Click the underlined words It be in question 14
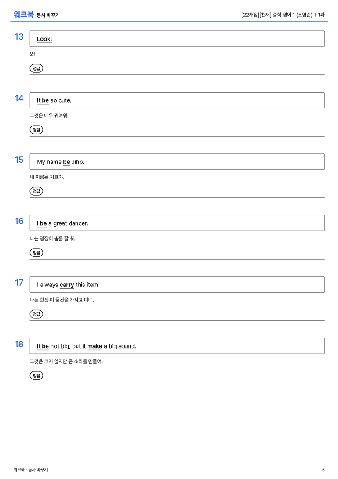The width and height of the screenshot is (338, 479). click(x=43, y=100)
